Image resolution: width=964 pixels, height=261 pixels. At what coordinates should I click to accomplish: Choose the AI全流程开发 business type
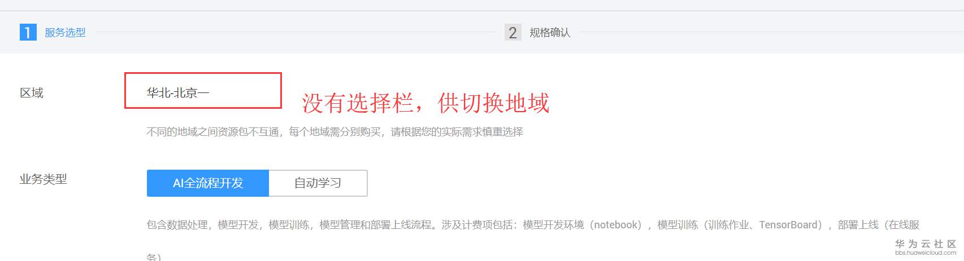(x=208, y=183)
